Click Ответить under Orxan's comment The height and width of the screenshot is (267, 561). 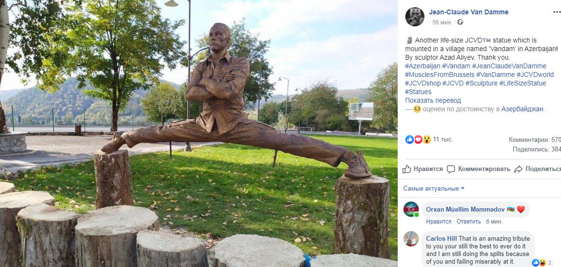(469, 222)
